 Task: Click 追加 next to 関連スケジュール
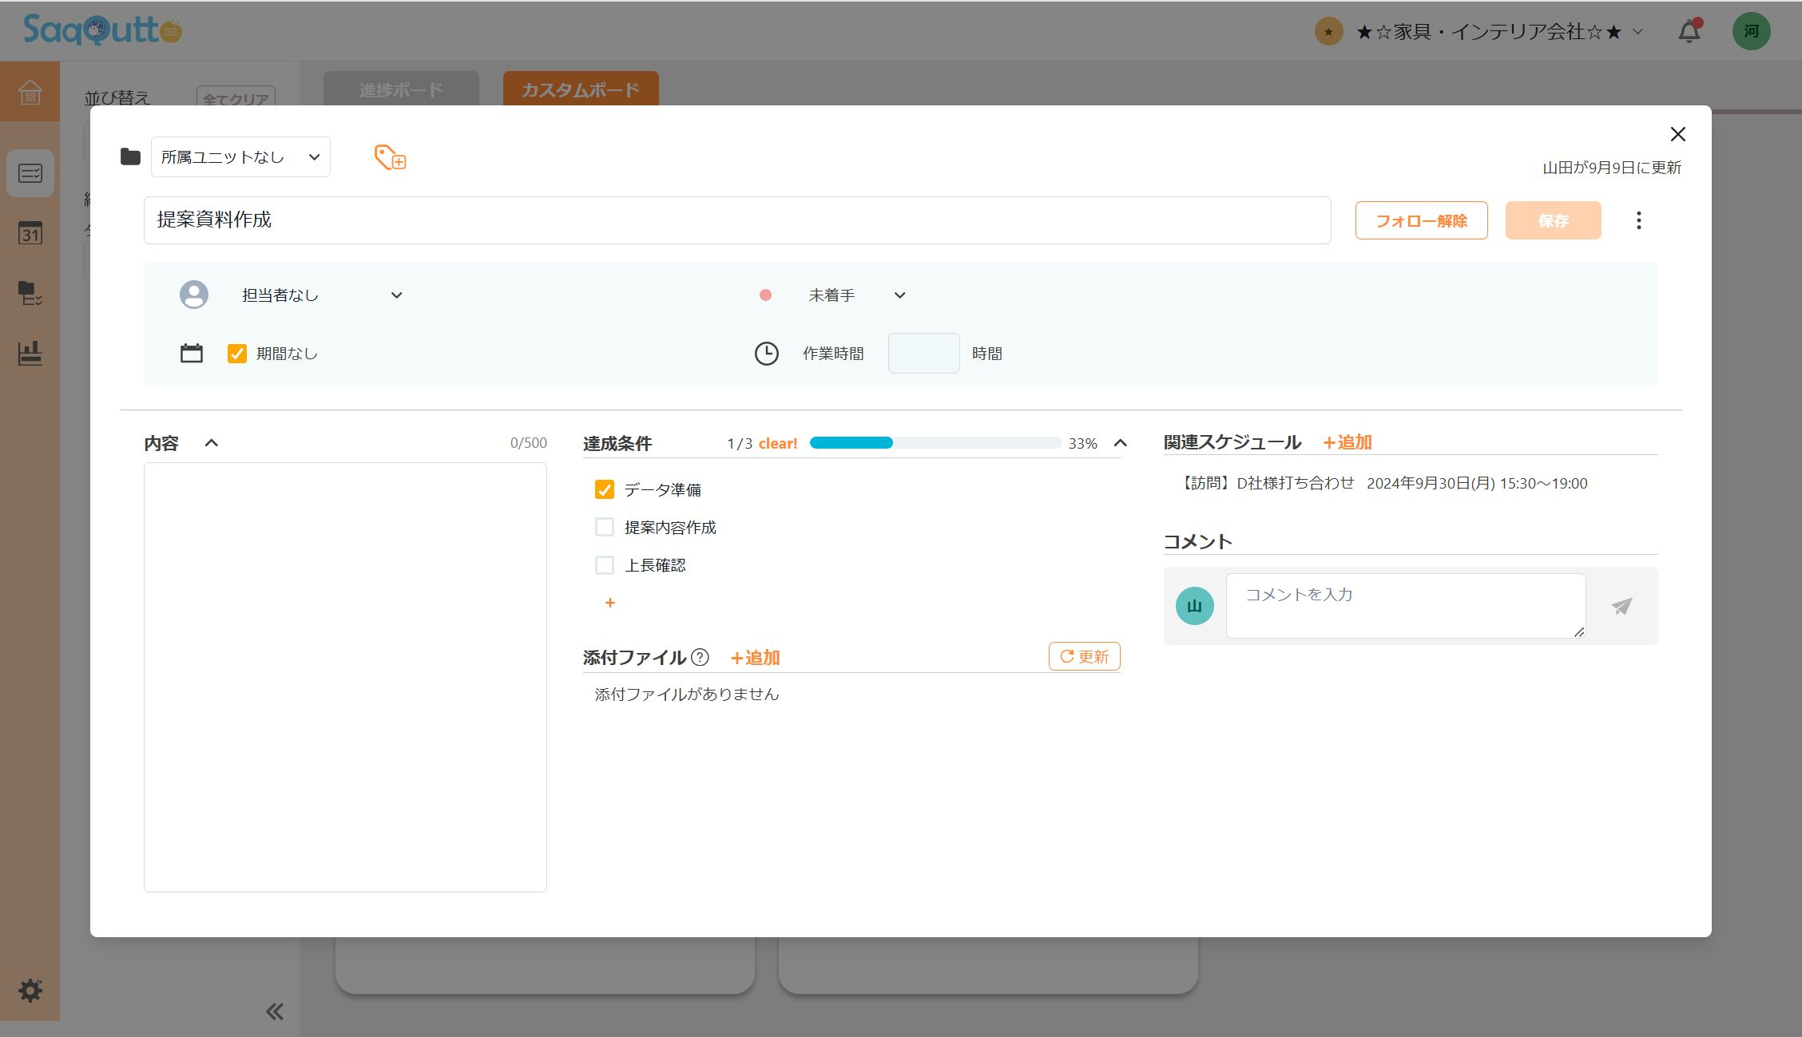(x=1348, y=442)
